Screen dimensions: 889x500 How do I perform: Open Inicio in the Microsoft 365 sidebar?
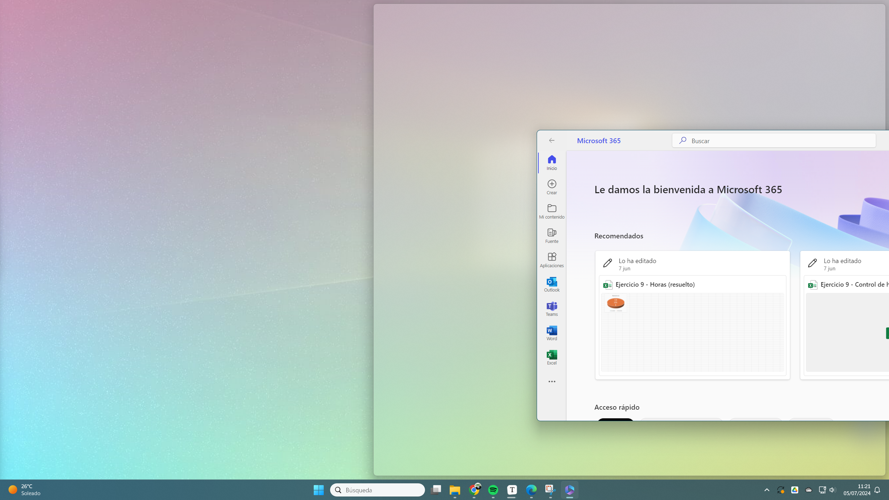point(552,163)
